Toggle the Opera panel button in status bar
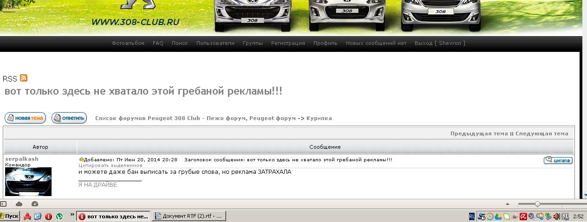Image resolution: width=587 pixels, height=222 pixels. point(3,204)
